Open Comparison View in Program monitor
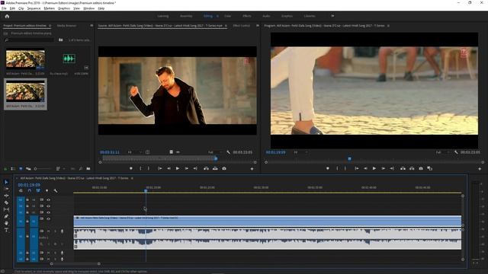 (430, 168)
